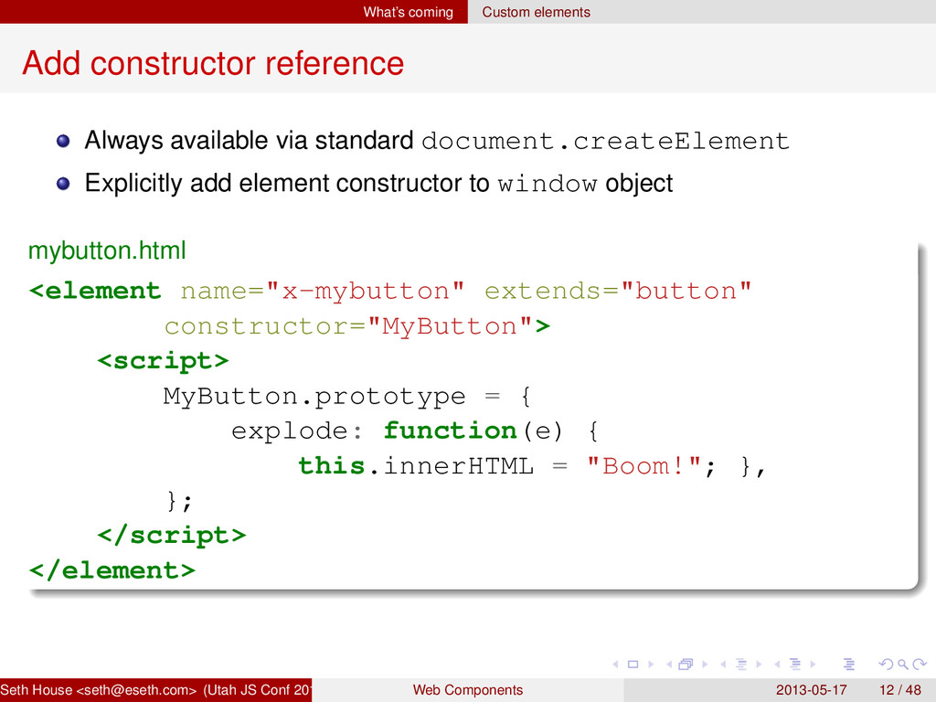936x702 pixels.
Task: Click the slide rectangle navigation icon
Action: pyautogui.click(x=633, y=665)
